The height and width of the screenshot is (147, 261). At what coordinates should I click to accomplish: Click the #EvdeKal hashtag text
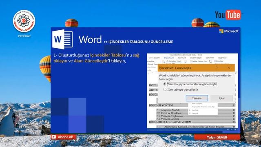pyautogui.click(x=24, y=36)
